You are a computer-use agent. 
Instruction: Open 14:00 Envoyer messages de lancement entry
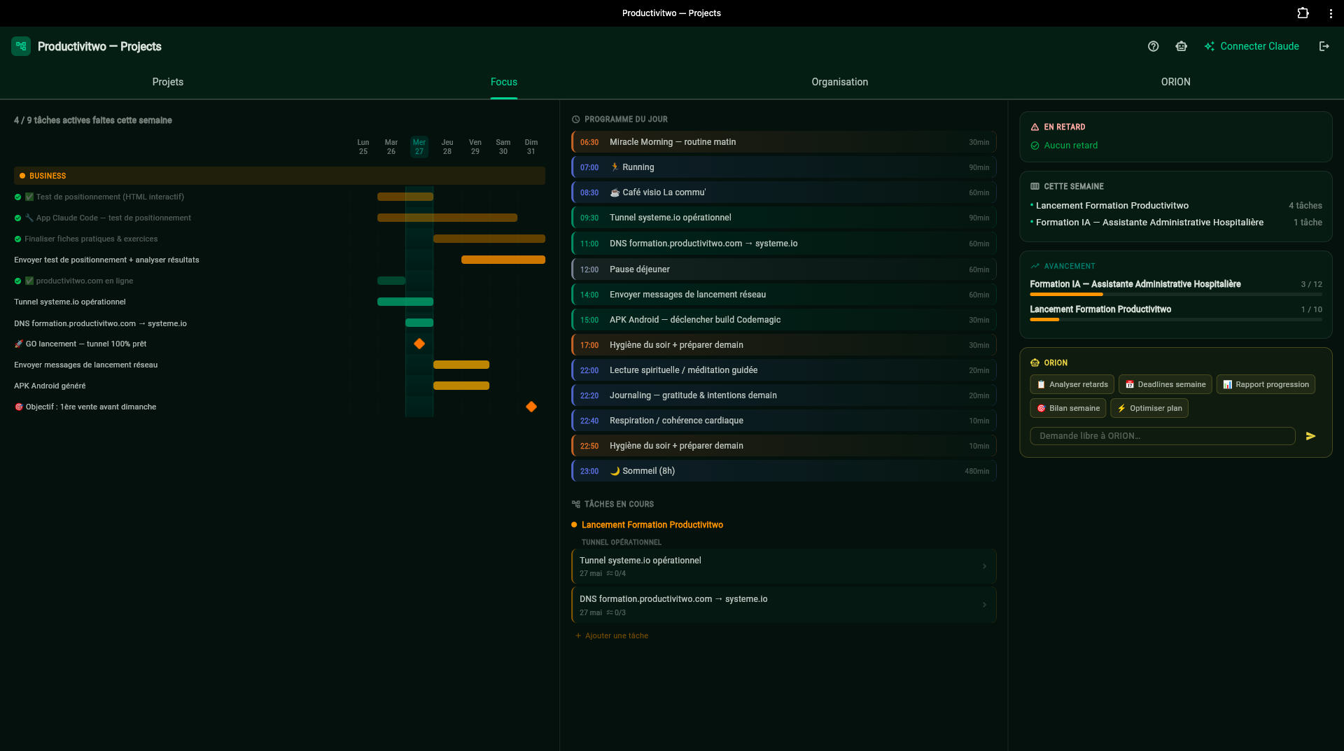[x=784, y=295]
